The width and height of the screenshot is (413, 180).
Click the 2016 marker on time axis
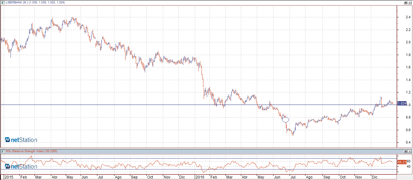200,178
